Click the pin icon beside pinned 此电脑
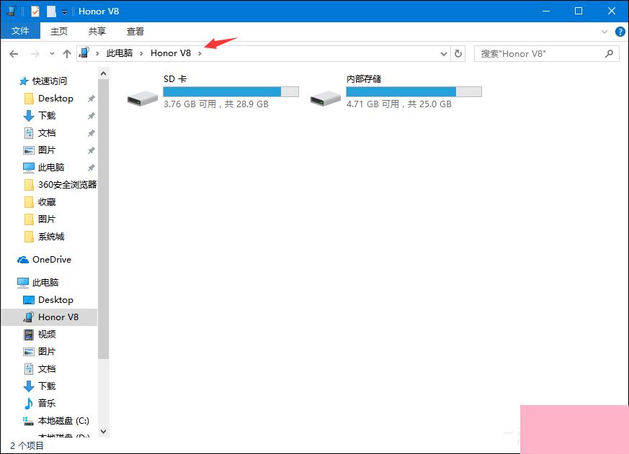Screen dimensions: 629x454 (x=91, y=168)
